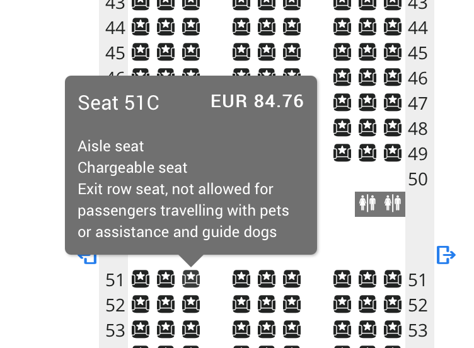Pick window seat 51A

click(x=140, y=279)
